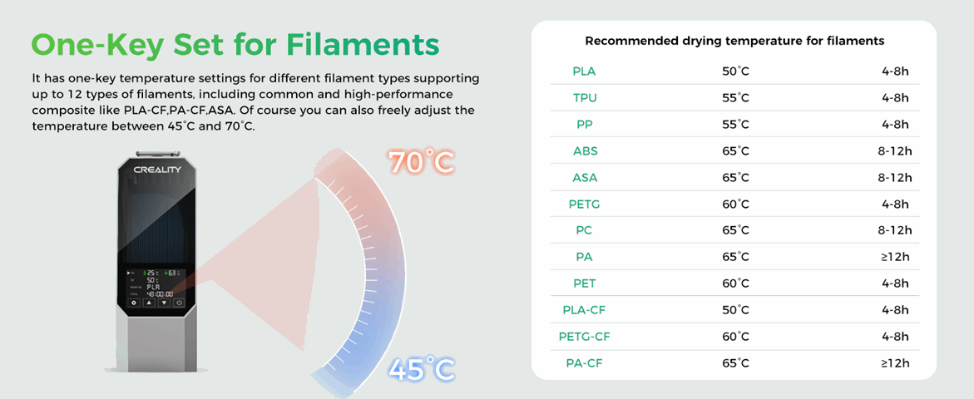Choose PETG in the filament table
The image size is (974, 399).
tap(585, 204)
